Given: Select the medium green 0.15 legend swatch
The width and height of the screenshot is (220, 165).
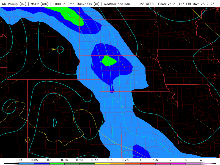Looking at the screenshot, I should pos(72,164).
